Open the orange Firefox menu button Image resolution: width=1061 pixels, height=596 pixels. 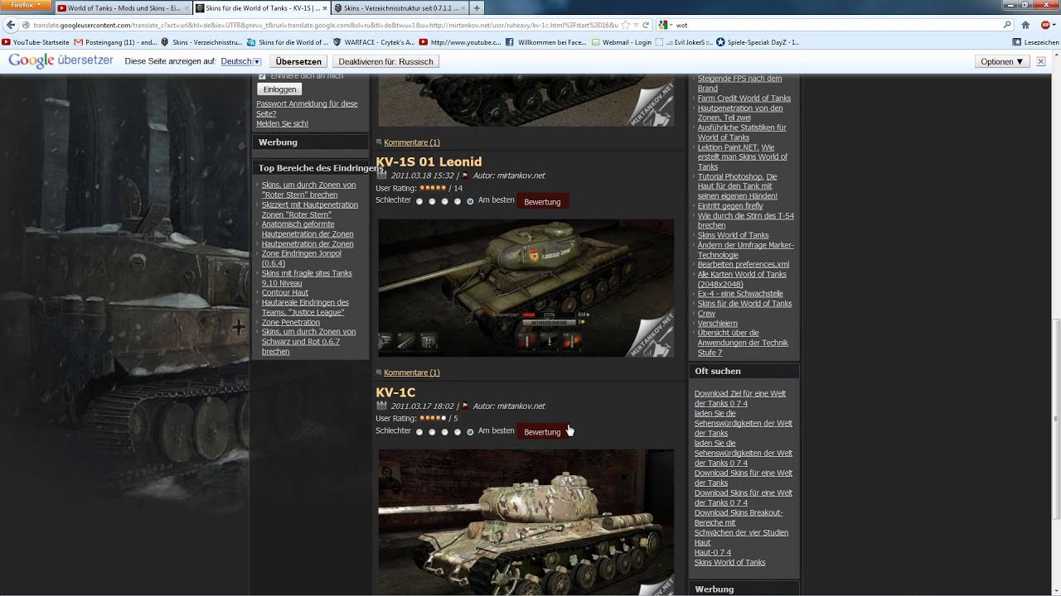coord(27,4)
